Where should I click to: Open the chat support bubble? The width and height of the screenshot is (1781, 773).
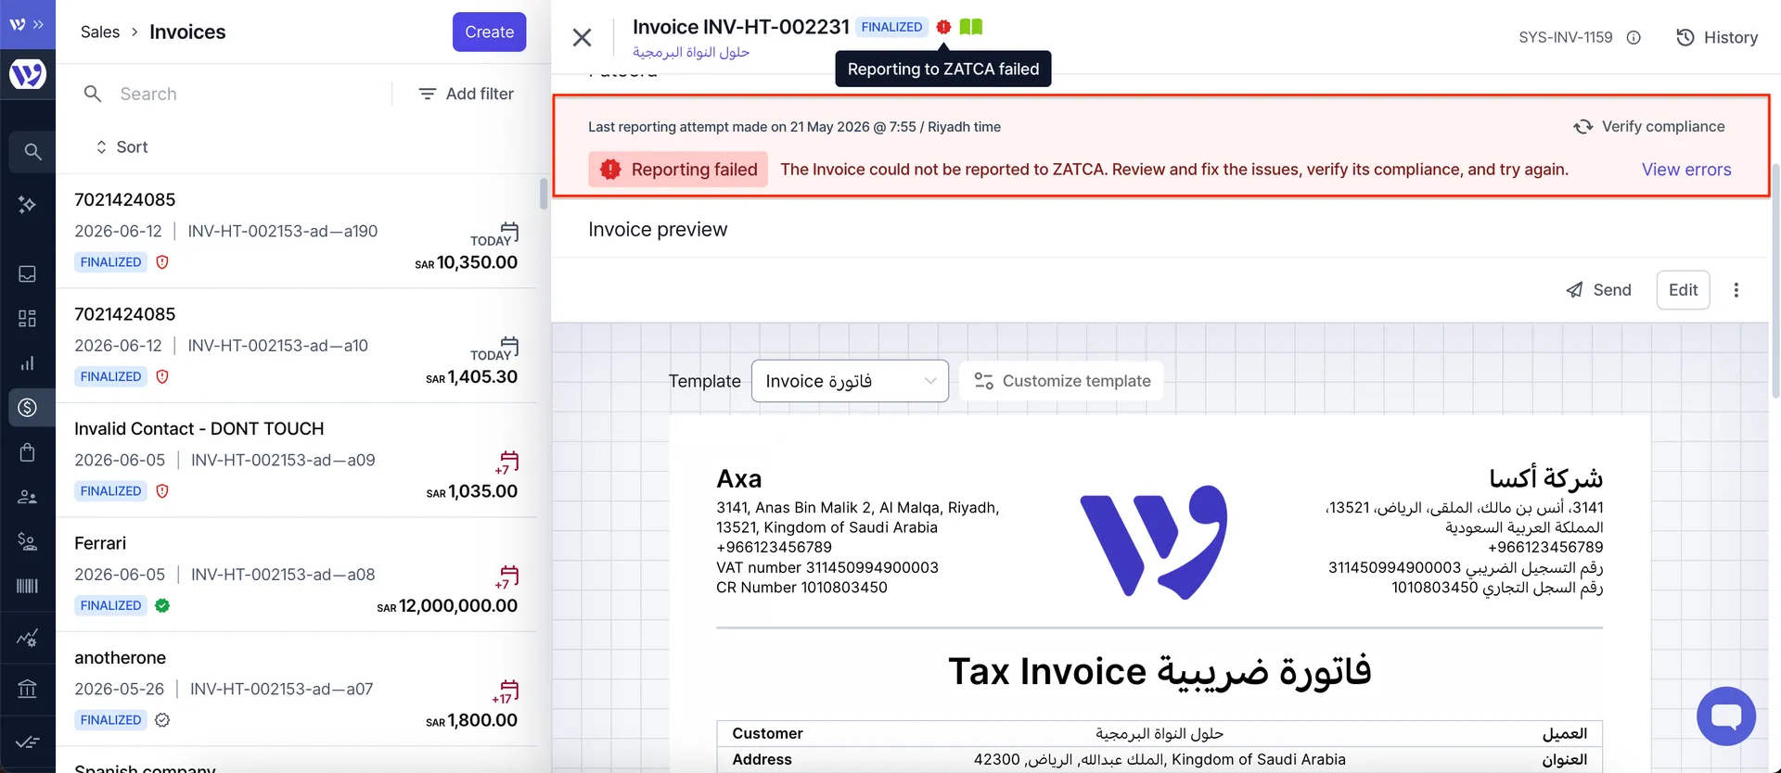click(1726, 716)
